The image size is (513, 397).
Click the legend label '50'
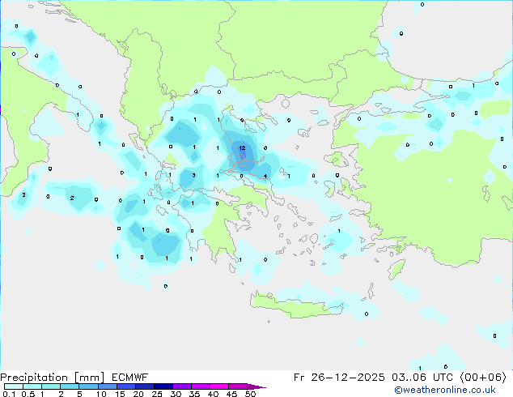[x=250, y=394]
